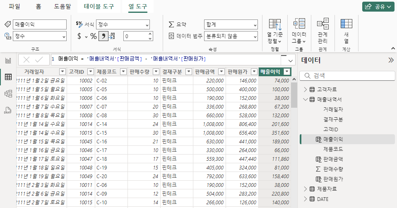
Task: Open the Model view icon in sidebar
Action: [x=8, y=94]
